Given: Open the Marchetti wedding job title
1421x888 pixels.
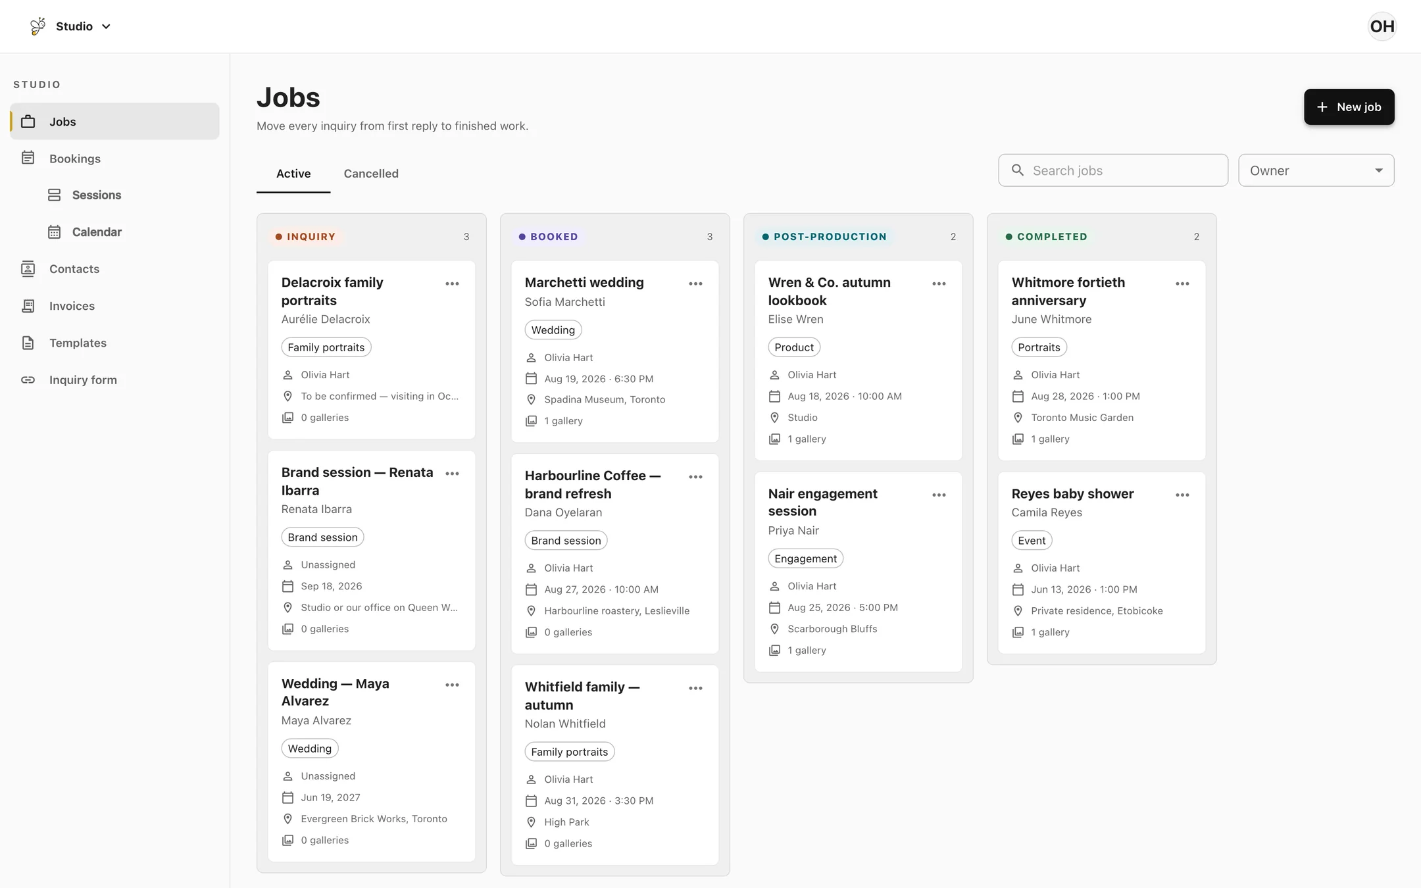Looking at the screenshot, I should (x=584, y=282).
